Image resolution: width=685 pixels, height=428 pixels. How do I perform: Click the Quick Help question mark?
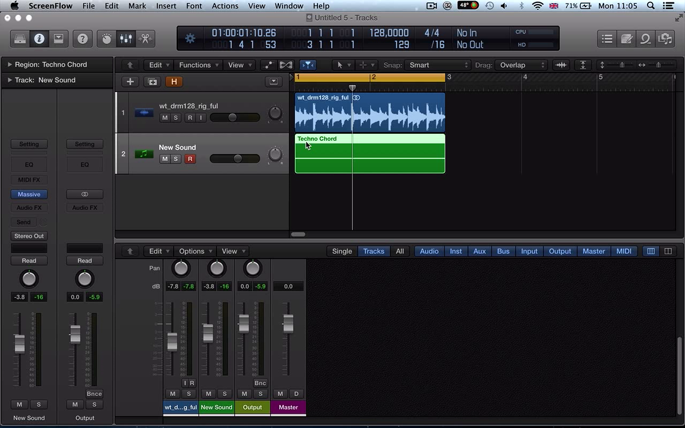click(83, 39)
